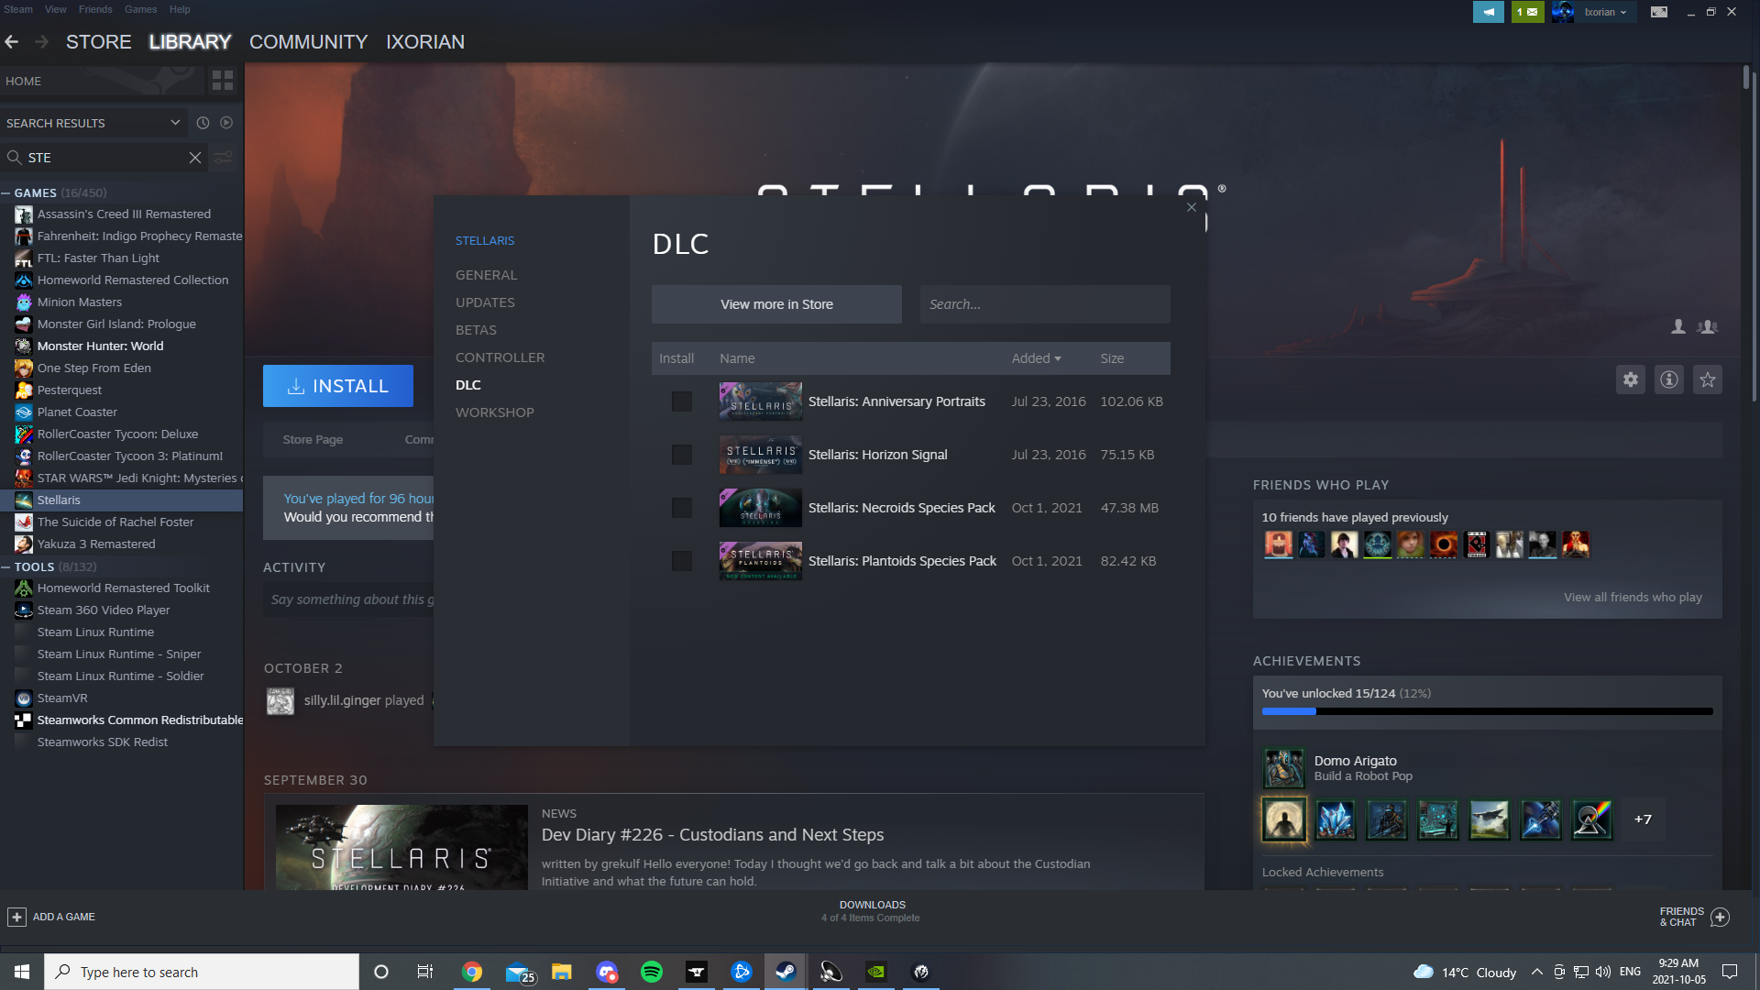Add Stellaris to favorites star
Viewport: 1760px width, 990px height.
pos(1708,379)
